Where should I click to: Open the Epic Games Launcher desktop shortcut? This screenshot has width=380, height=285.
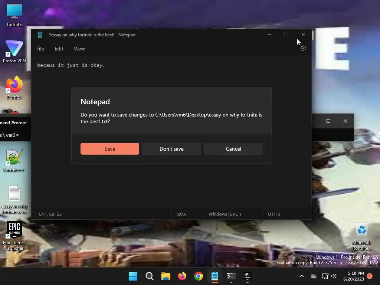[x=14, y=236]
